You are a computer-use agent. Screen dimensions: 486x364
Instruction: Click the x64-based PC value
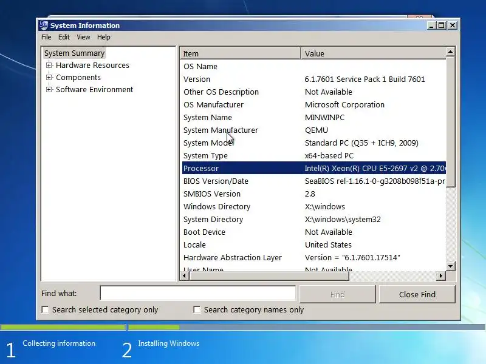click(329, 156)
